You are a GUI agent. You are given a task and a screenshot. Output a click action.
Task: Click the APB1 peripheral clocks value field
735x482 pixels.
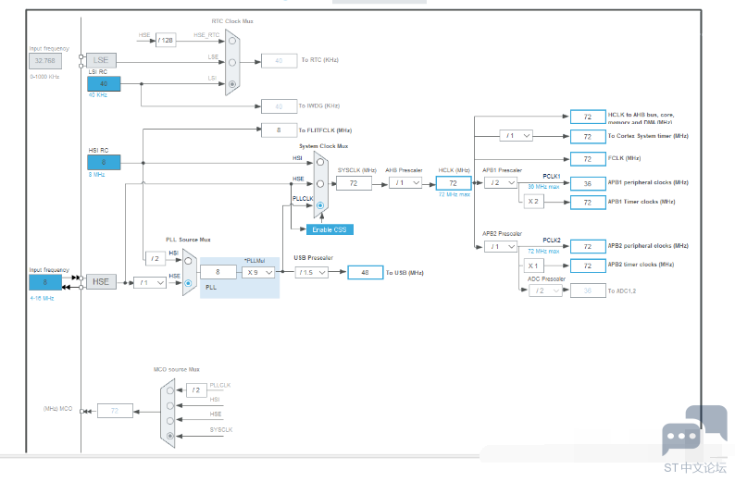[x=588, y=183]
